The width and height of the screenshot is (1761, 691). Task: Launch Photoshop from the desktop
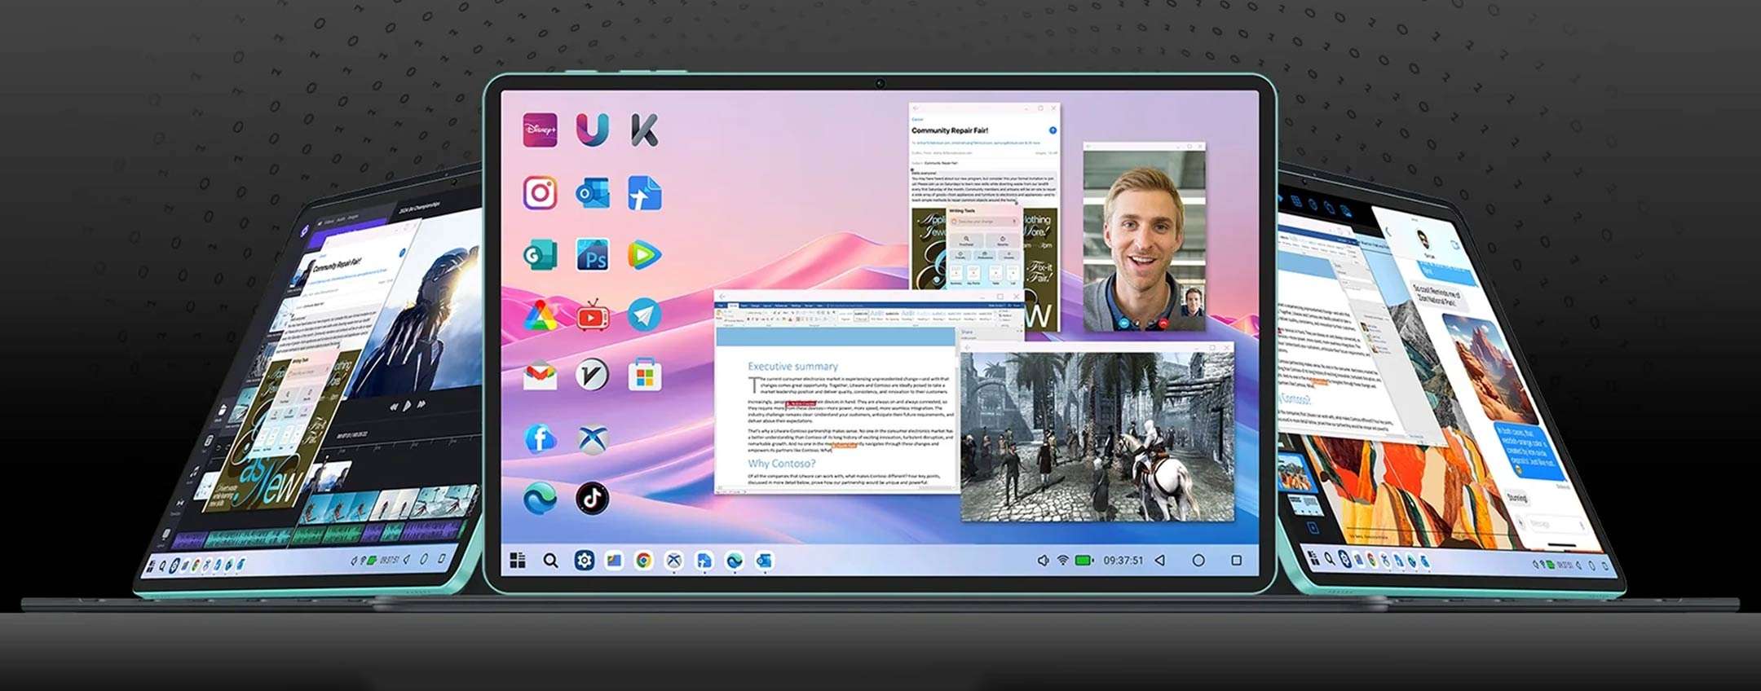pyautogui.click(x=592, y=255)
